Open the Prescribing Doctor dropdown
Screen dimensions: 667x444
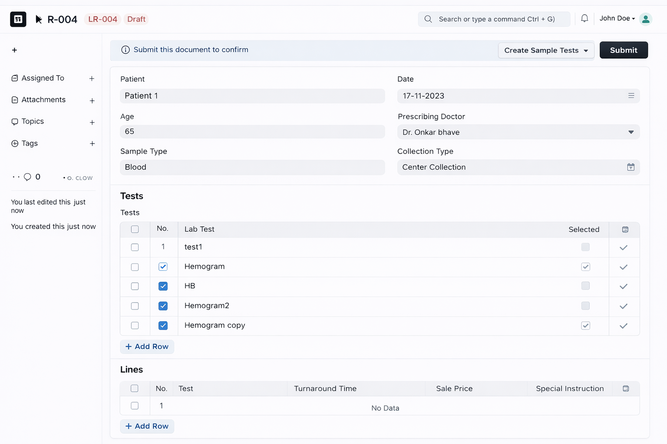518,132
